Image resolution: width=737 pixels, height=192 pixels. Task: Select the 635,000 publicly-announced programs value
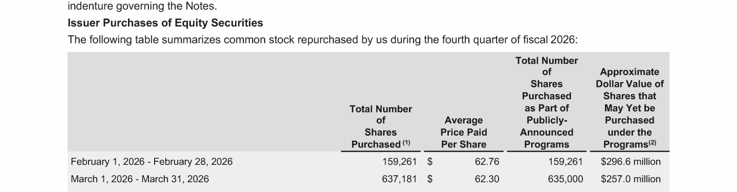coord(566,179)
